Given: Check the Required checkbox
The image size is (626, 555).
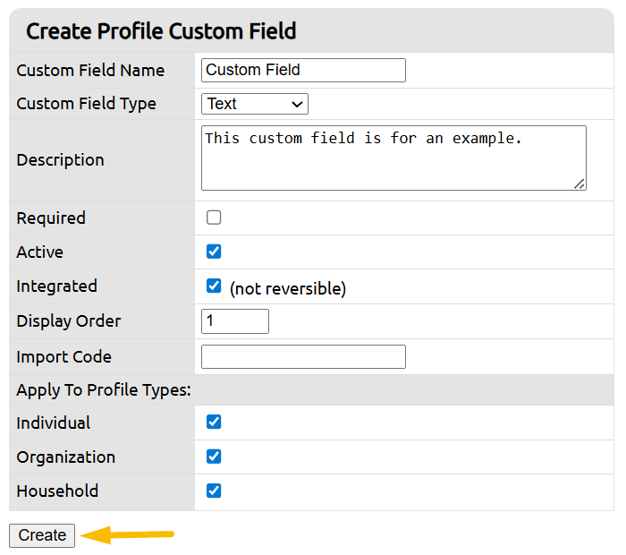Looking at the screenshot, I should [214, 218].
